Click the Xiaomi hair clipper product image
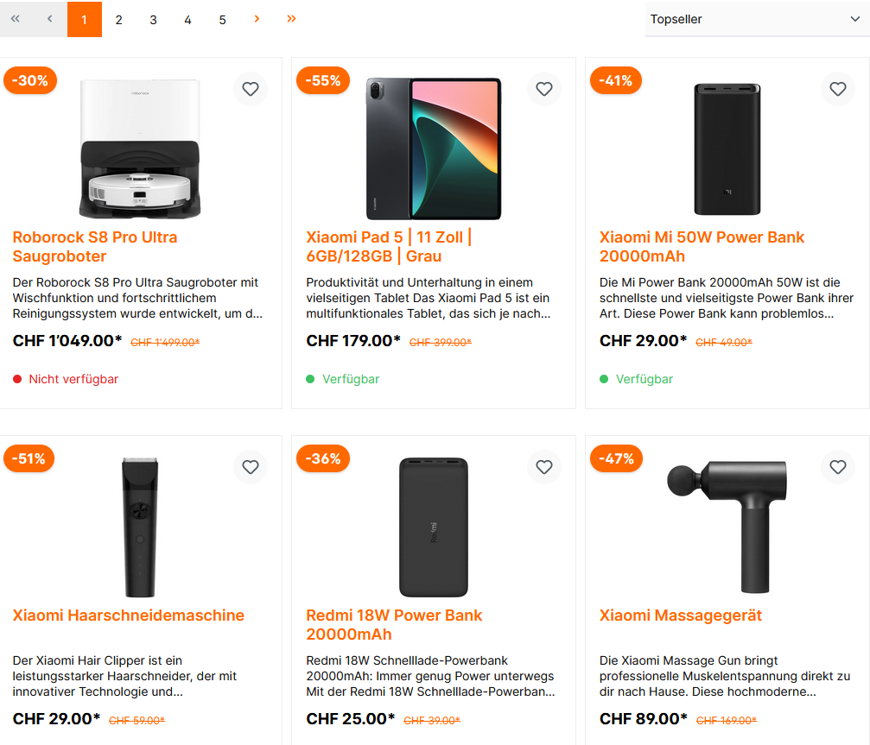 [140, 527]
